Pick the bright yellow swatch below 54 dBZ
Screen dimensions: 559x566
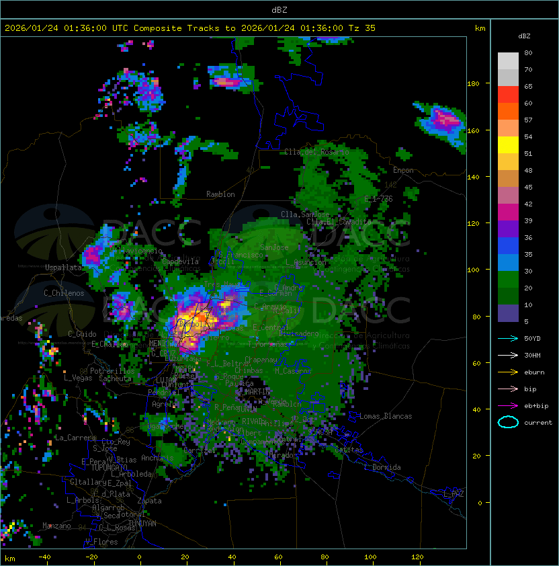(x=508, y=145)
